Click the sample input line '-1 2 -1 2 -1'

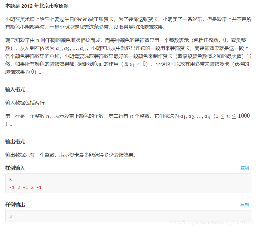tap(26, 187)
